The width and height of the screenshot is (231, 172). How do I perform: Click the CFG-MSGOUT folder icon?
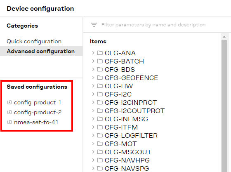pos(100,152)
